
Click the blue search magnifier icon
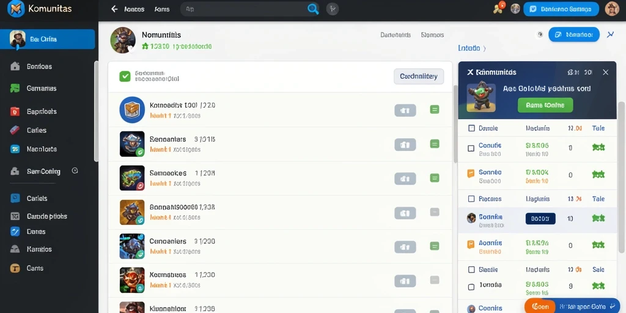(313, 9)
